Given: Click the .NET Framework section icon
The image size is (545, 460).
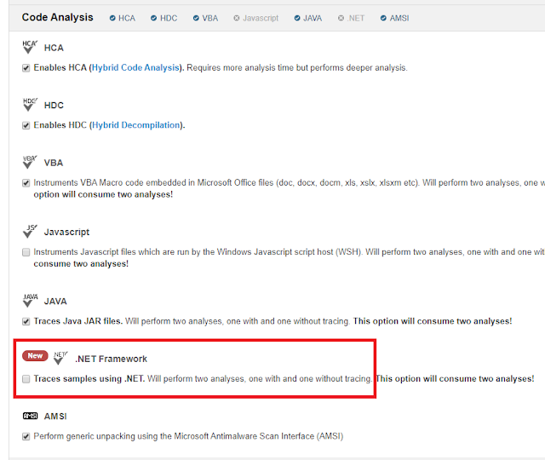Looking at the screenshot, I should [x=60, y=358].
